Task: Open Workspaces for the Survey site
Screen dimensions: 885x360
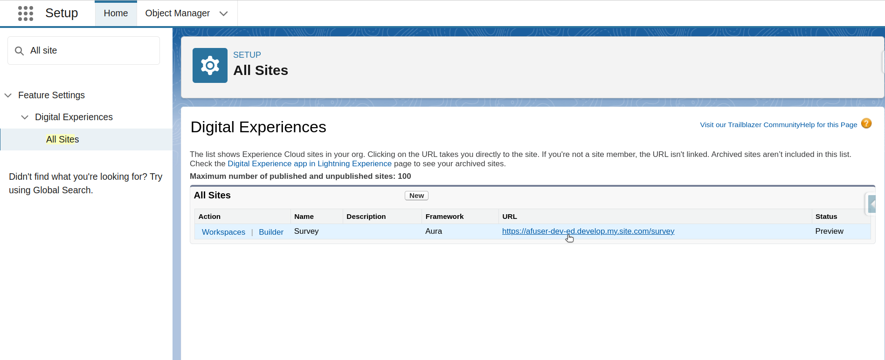Action: [223, 232]
